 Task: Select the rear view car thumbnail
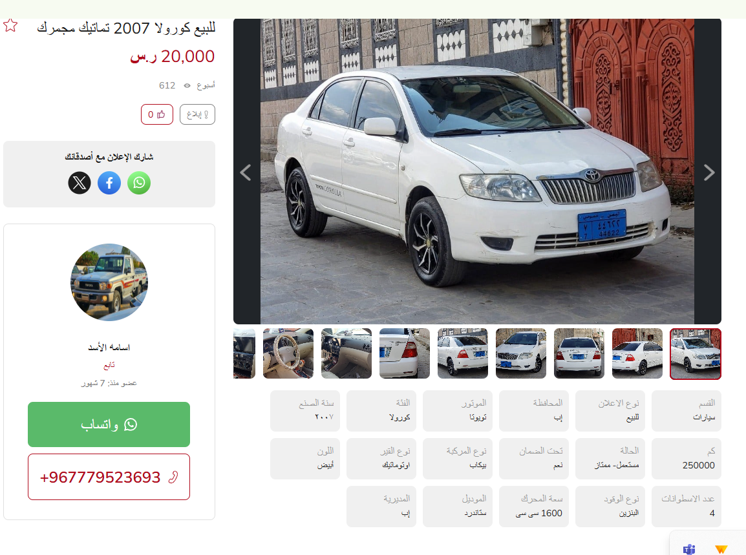coord(579,353)
